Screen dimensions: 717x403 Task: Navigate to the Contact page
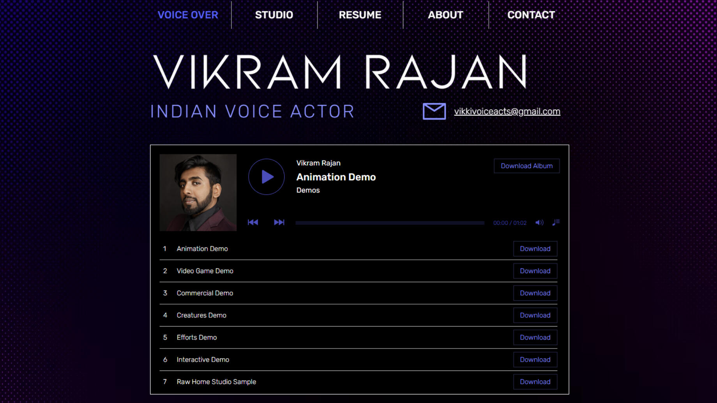click(531, 15)
